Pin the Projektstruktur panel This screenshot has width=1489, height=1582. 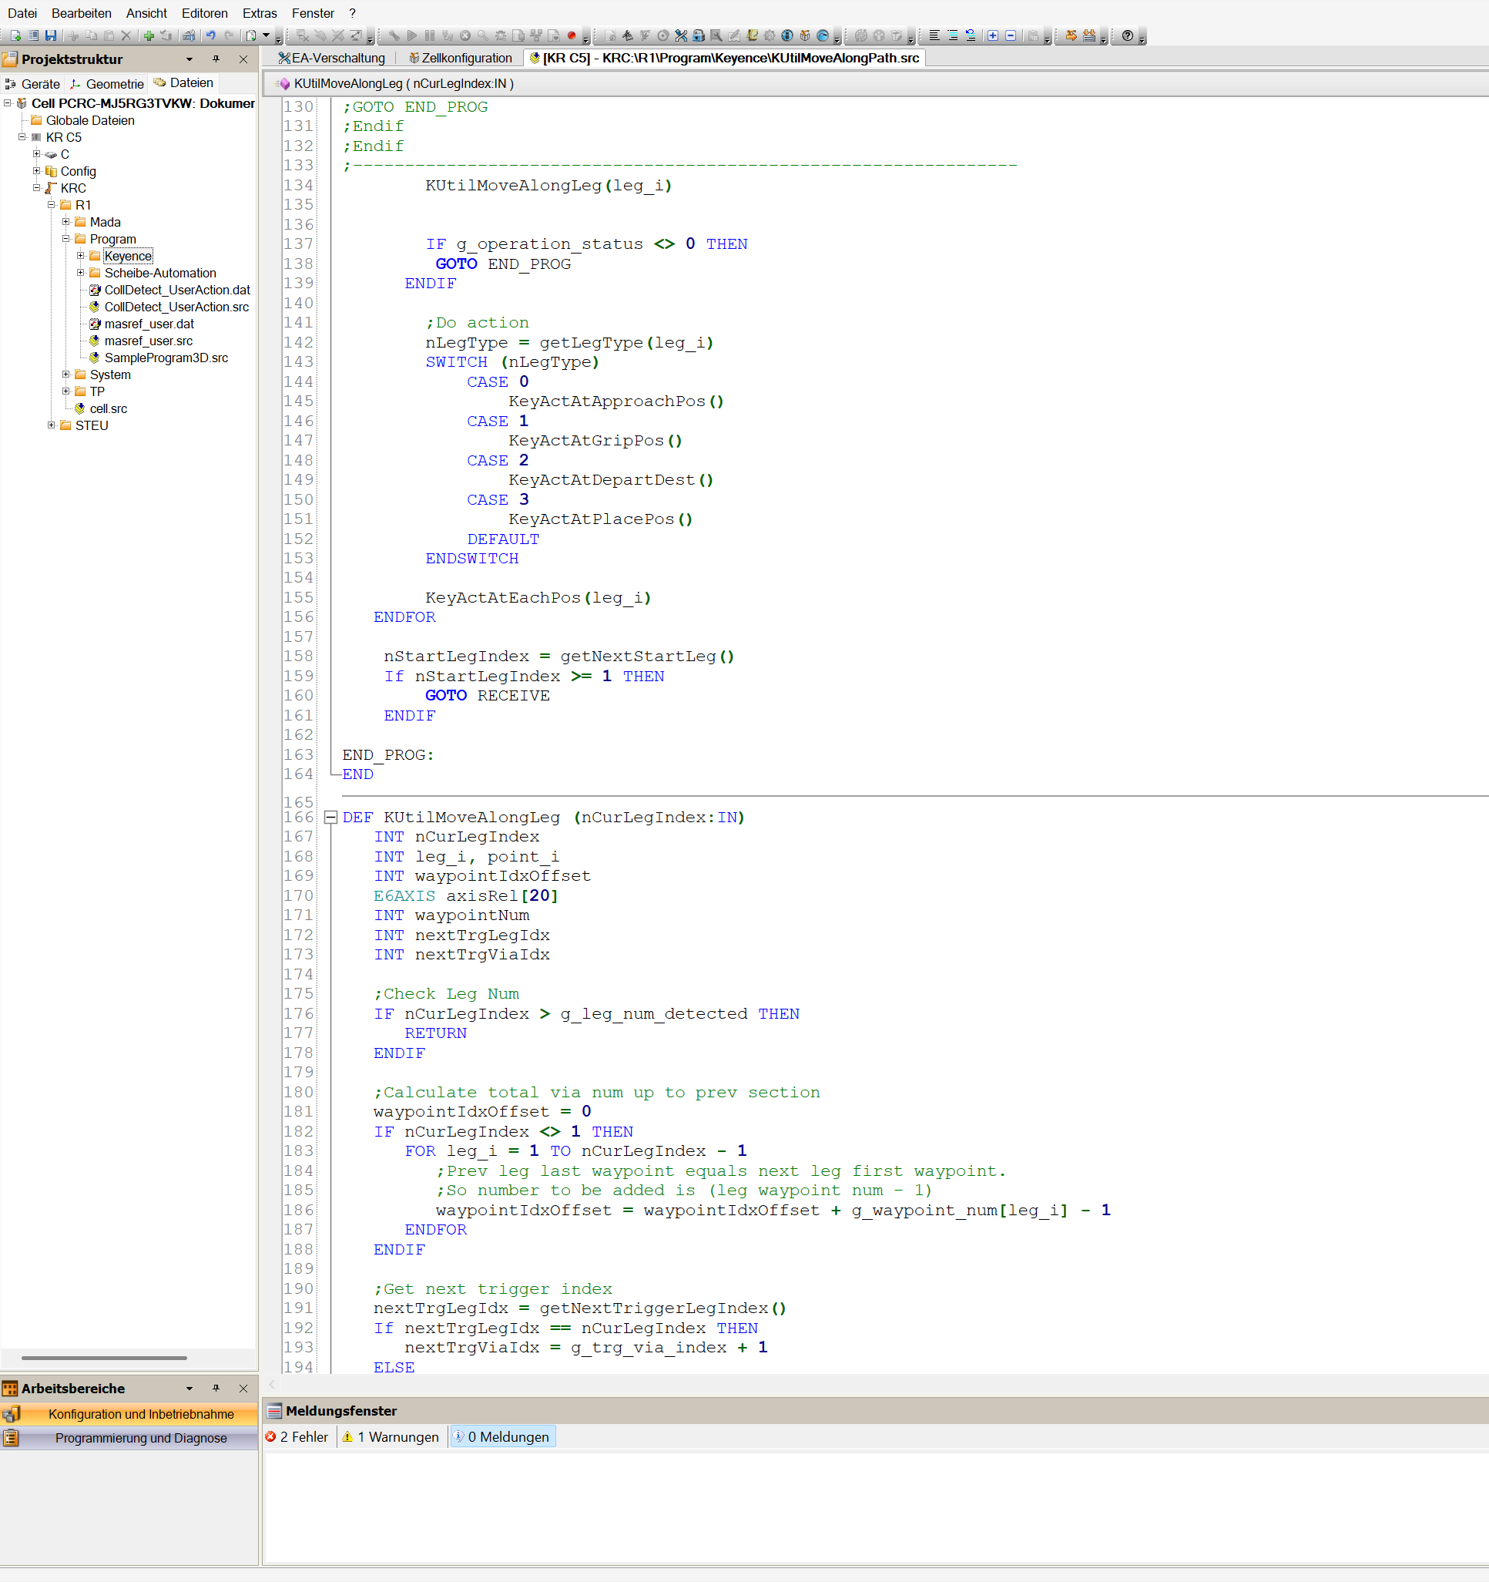point(216,59)
